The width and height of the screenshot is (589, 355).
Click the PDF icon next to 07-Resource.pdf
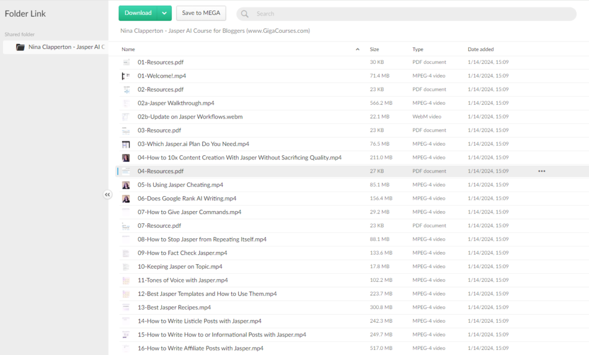click(x=126, y=226)
